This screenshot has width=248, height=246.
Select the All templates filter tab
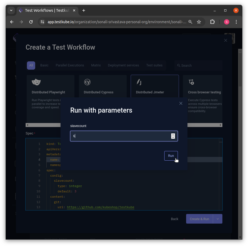pos(31,65)
